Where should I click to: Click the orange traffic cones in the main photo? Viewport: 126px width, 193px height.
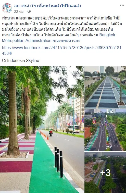pos(44,135)
